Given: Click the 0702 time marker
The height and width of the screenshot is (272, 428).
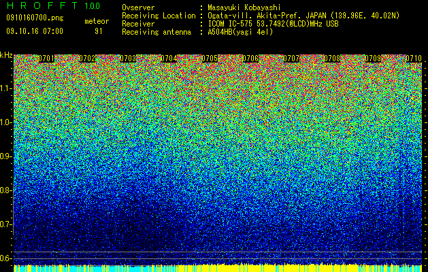Looking at the screenshot, I should (87, 58).
